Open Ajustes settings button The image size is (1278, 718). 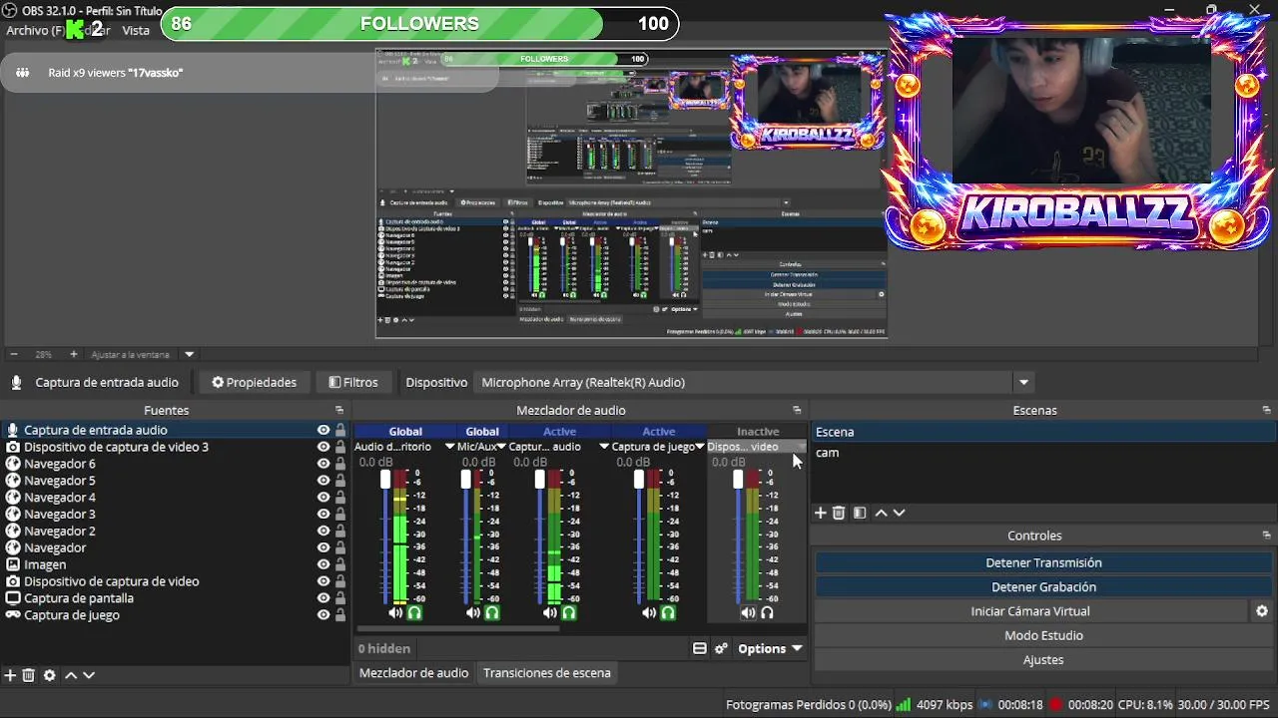point(1043,660)
